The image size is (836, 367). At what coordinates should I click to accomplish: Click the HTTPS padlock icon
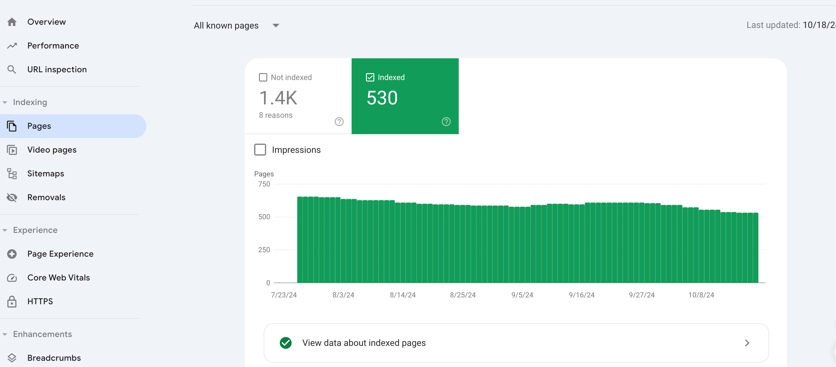click(x=12, y=301)
